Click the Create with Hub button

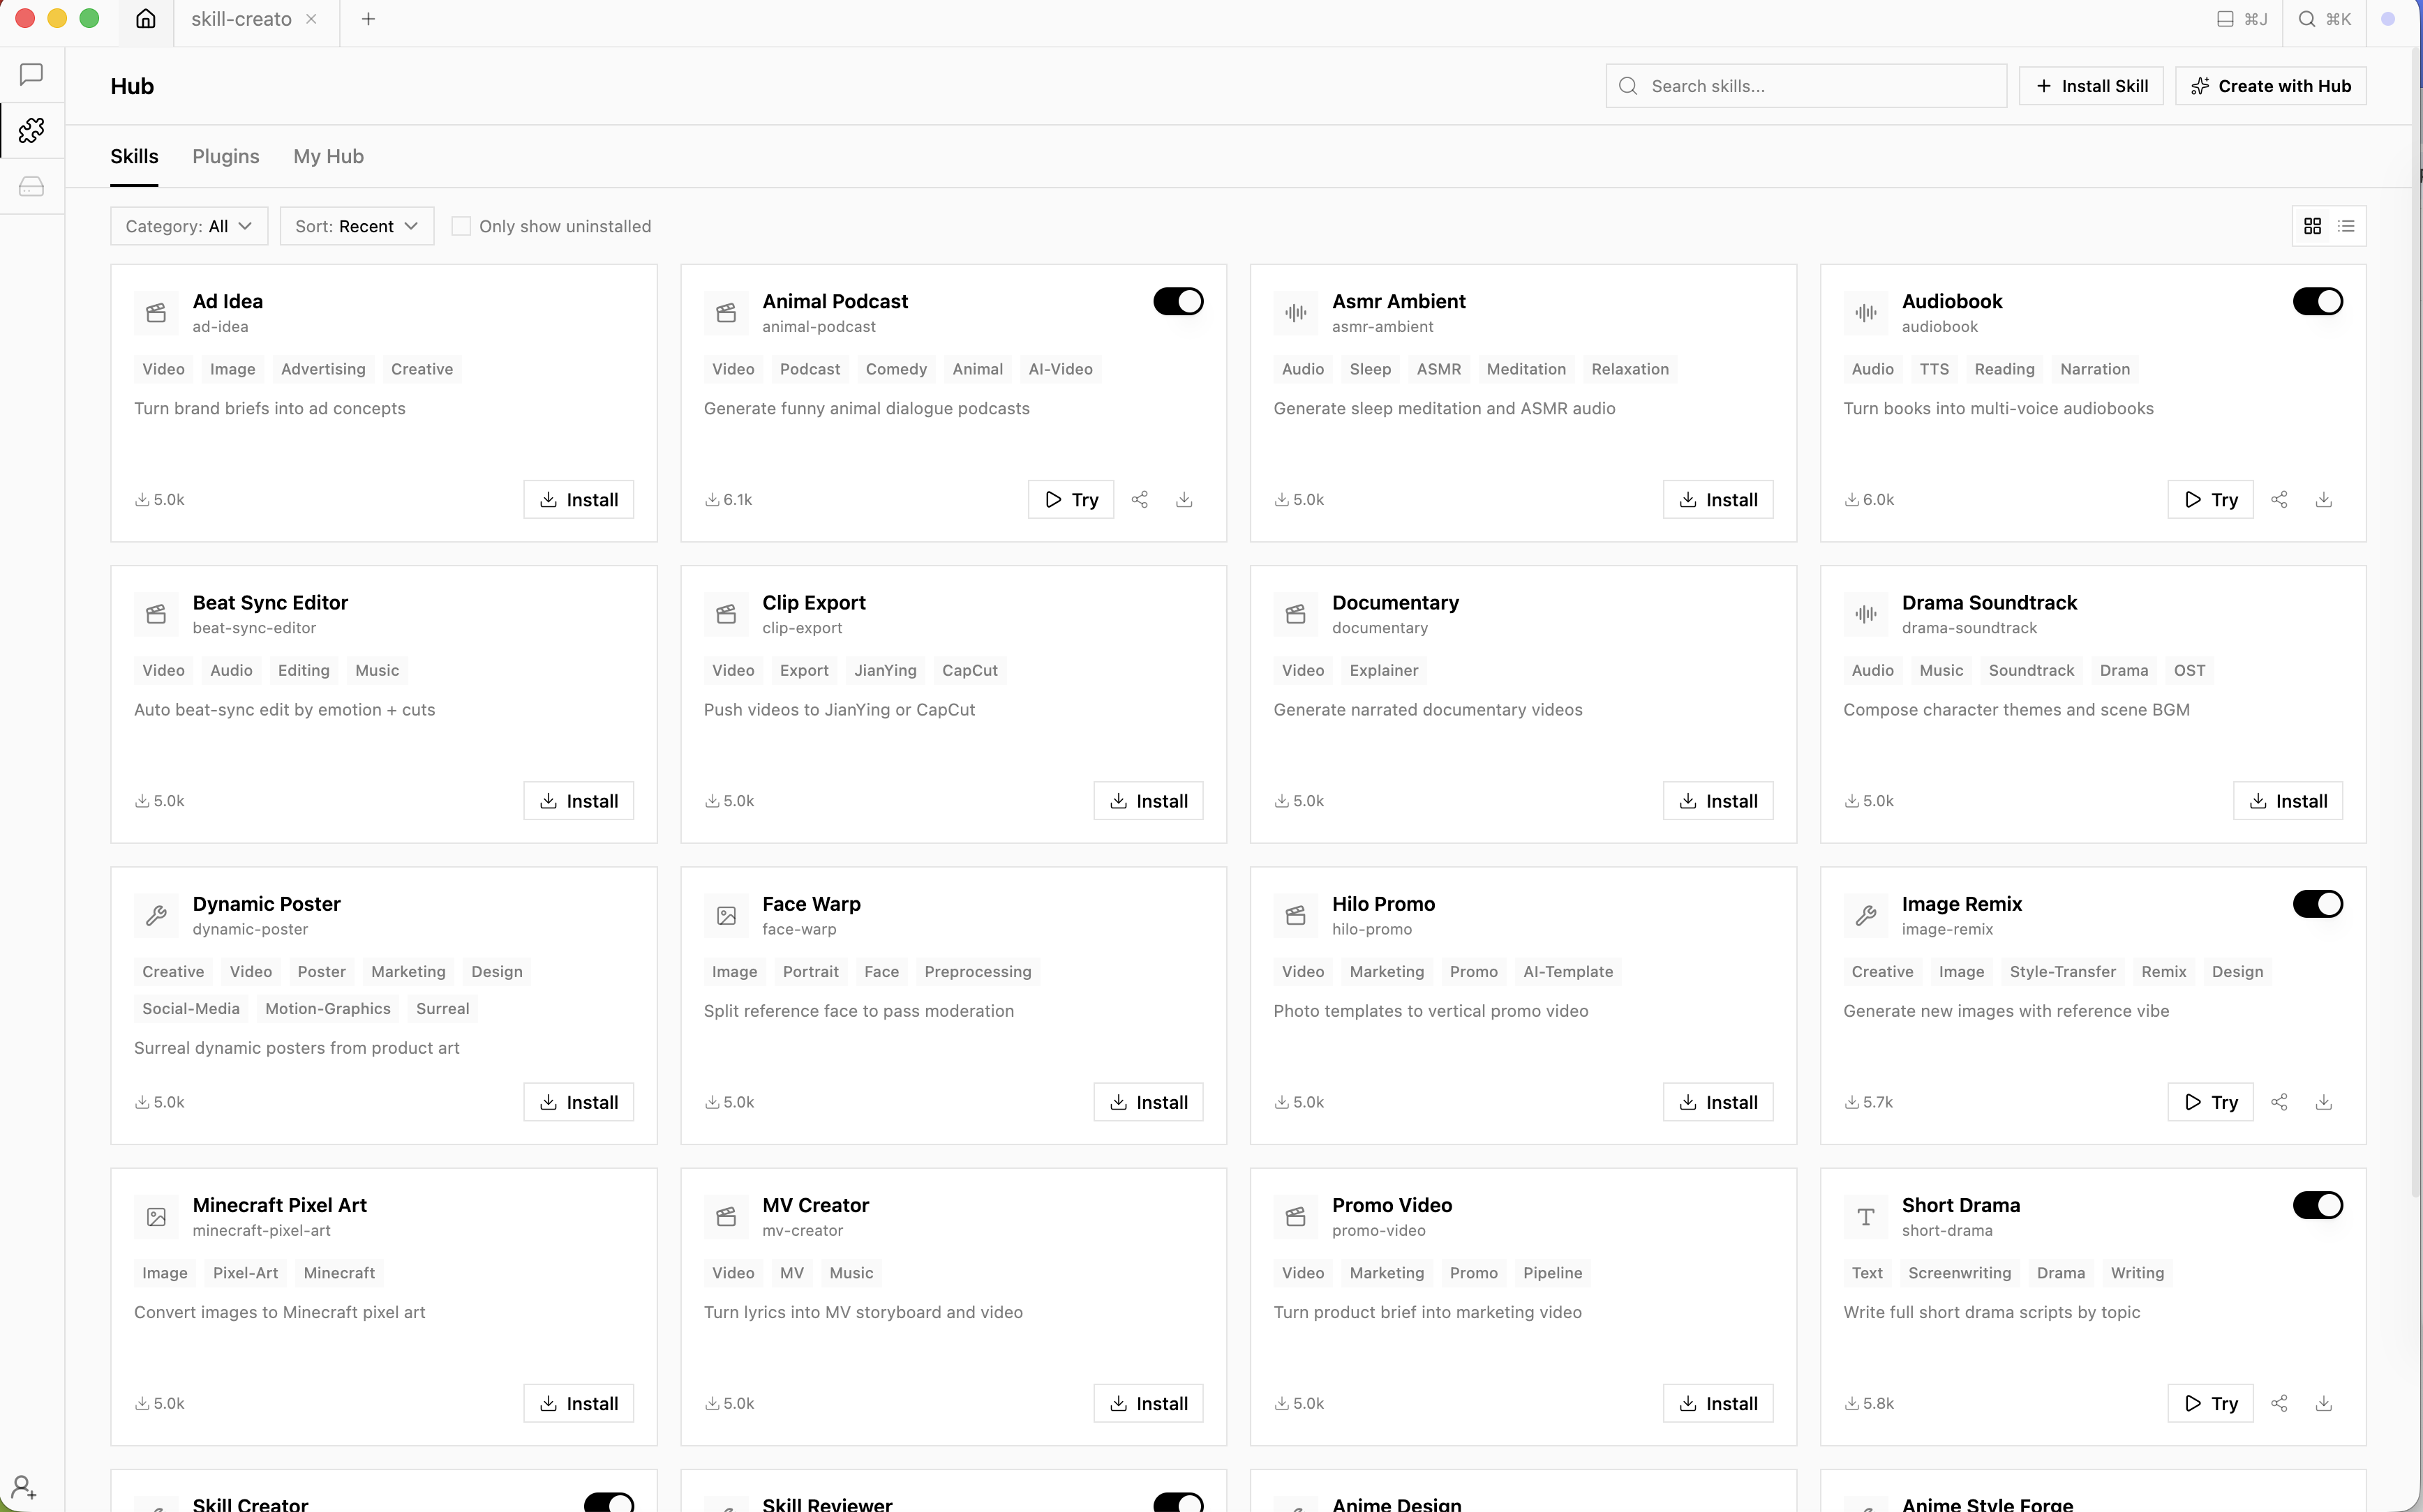[2270, 86]
